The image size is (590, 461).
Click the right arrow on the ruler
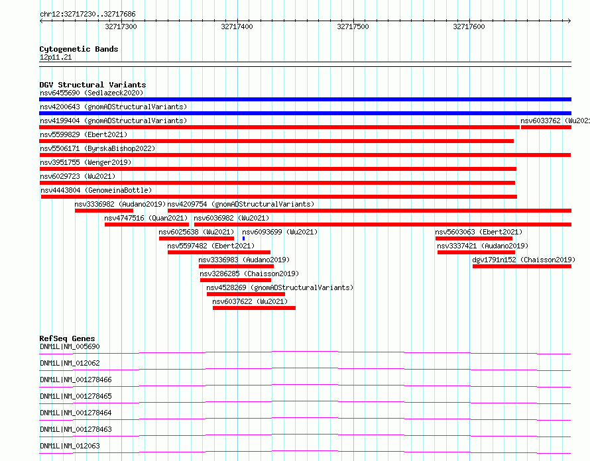(569, 21)
